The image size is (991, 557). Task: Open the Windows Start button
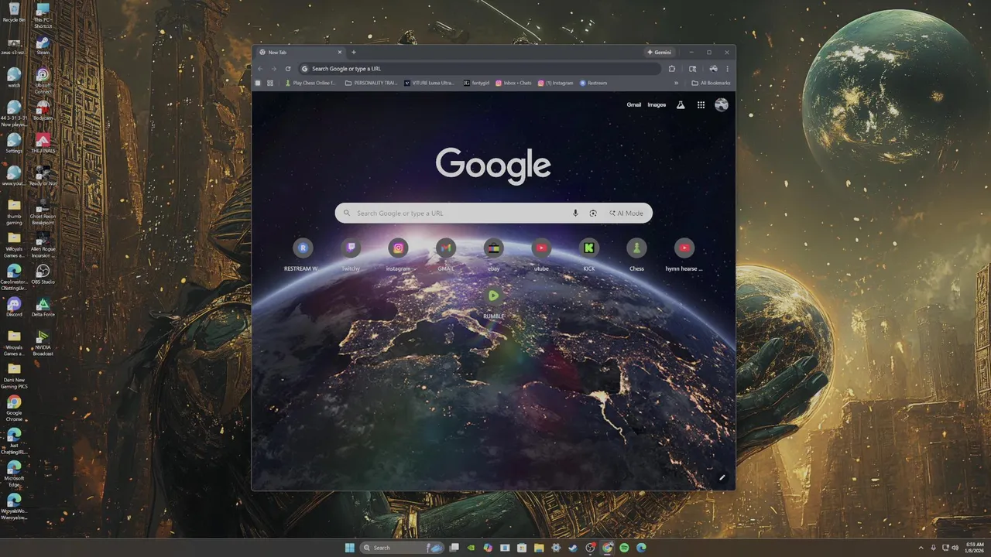[x=349, y=548]
